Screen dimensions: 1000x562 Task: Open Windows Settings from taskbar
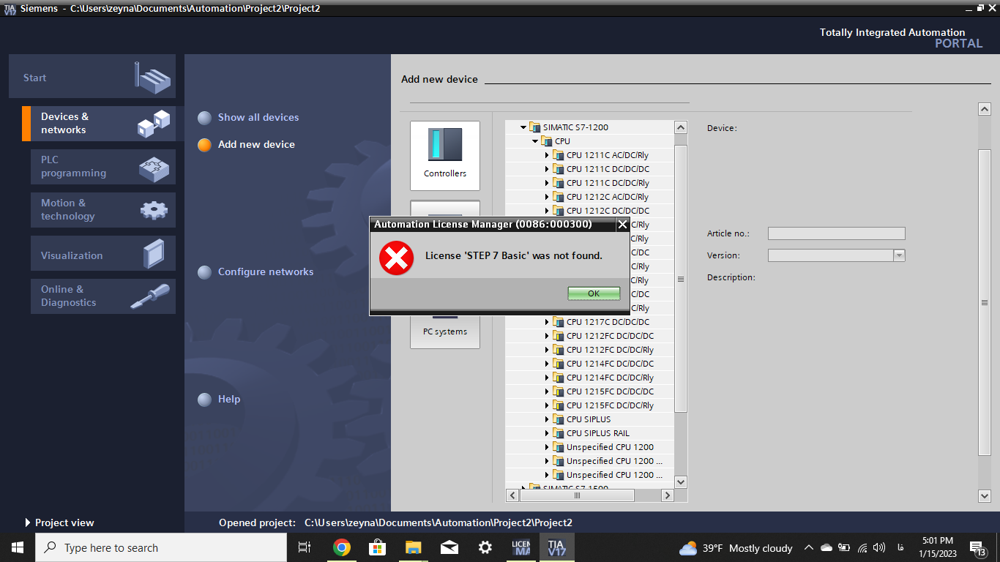coord(485,547)
